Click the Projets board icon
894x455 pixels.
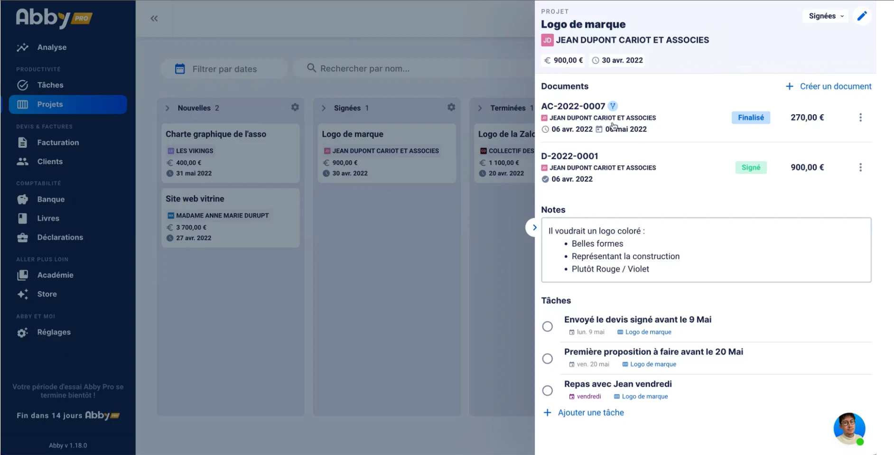click(x=22, y=104)
